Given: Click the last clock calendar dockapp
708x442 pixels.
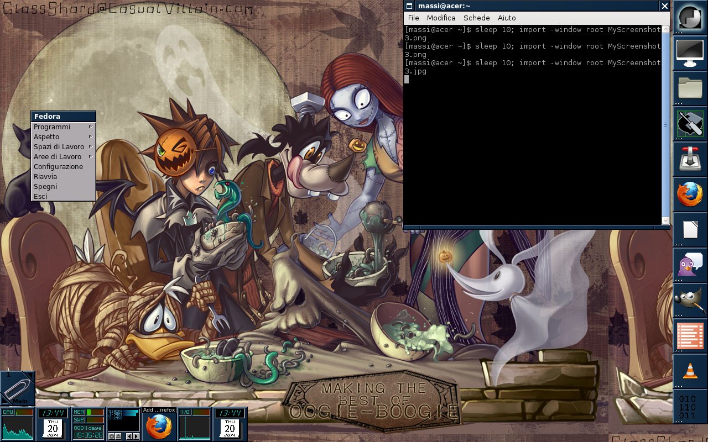Looking at the screenshot, I should (x=230, y=424).
